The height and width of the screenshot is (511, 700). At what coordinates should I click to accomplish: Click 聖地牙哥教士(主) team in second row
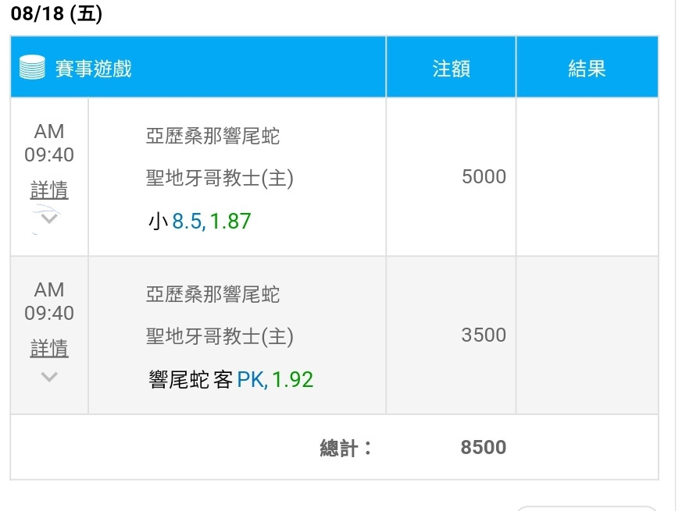click(x=220, y=335)
